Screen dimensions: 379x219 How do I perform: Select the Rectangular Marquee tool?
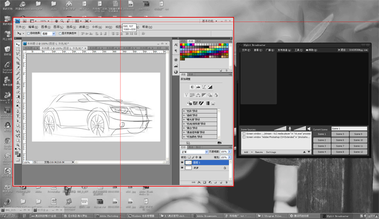tap(18, 49)
